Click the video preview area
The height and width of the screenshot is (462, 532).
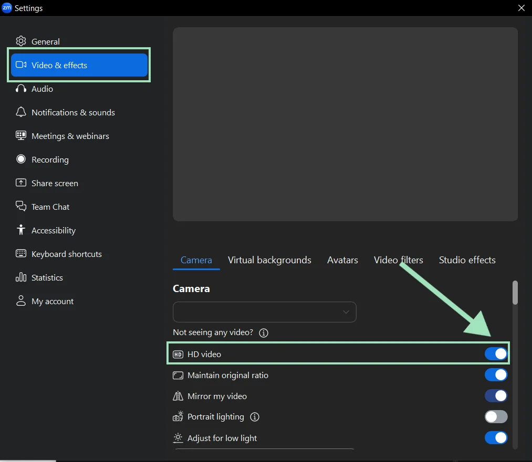345,124
